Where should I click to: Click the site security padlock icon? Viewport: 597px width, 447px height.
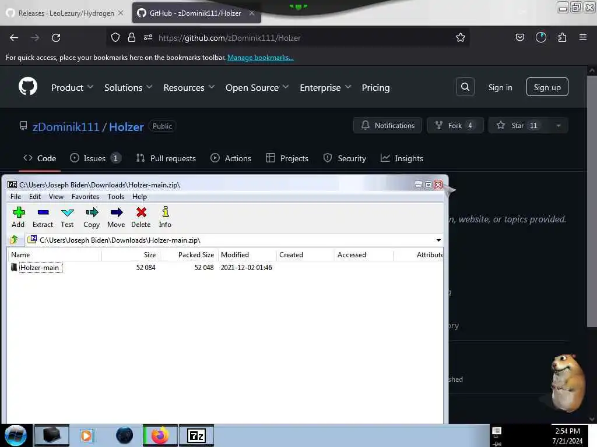(132, 37)
